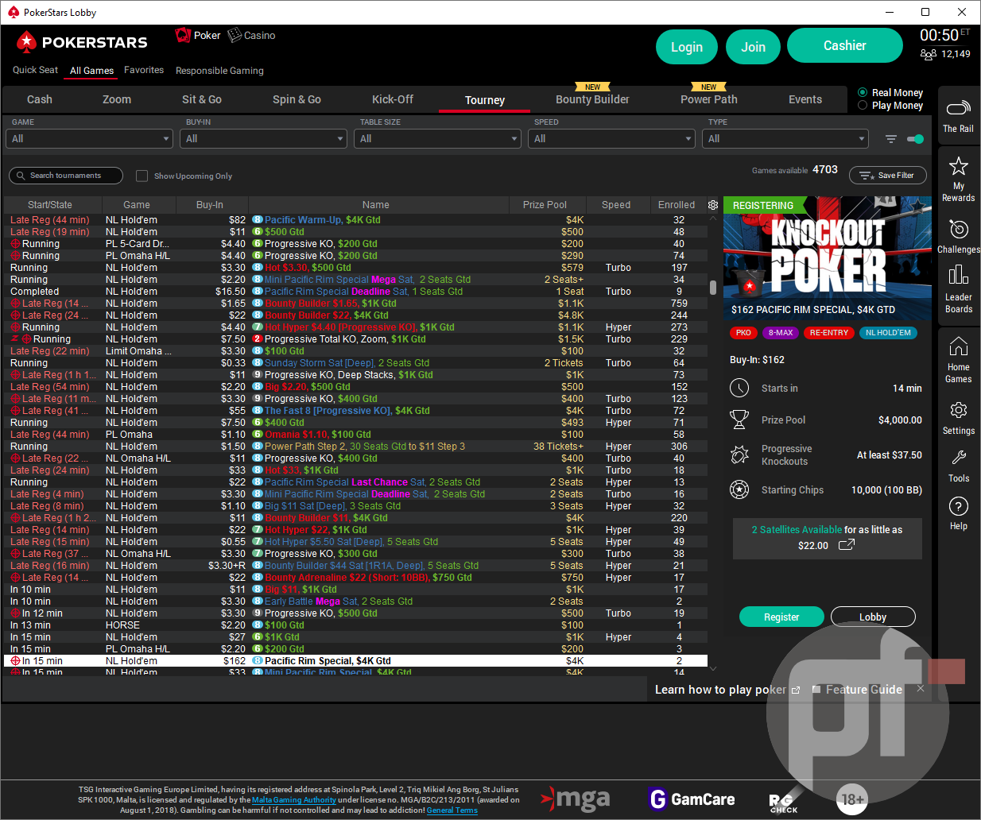
Task: Click the MGA logo in footer
Action: point(576,799)
